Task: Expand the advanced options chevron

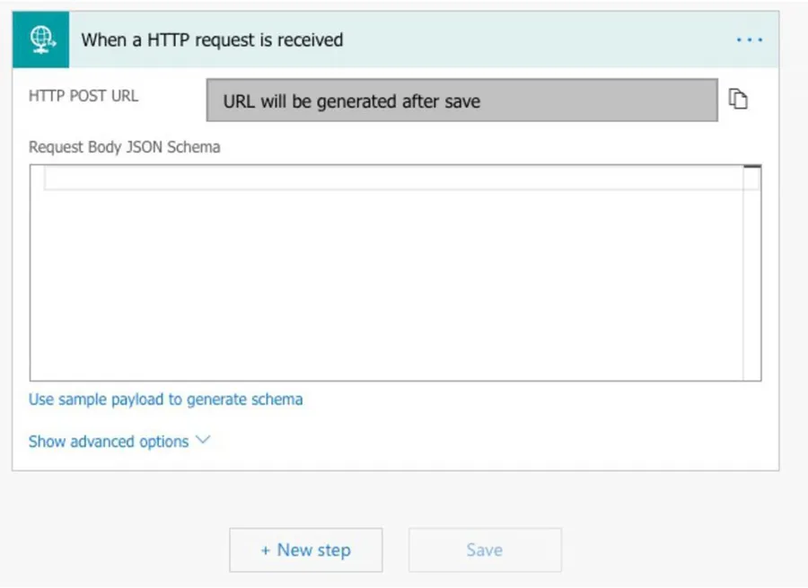Action: [202, 441]
